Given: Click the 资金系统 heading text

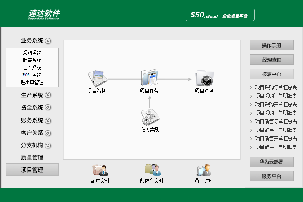Looking at the screenshot, I should point(32,107).
